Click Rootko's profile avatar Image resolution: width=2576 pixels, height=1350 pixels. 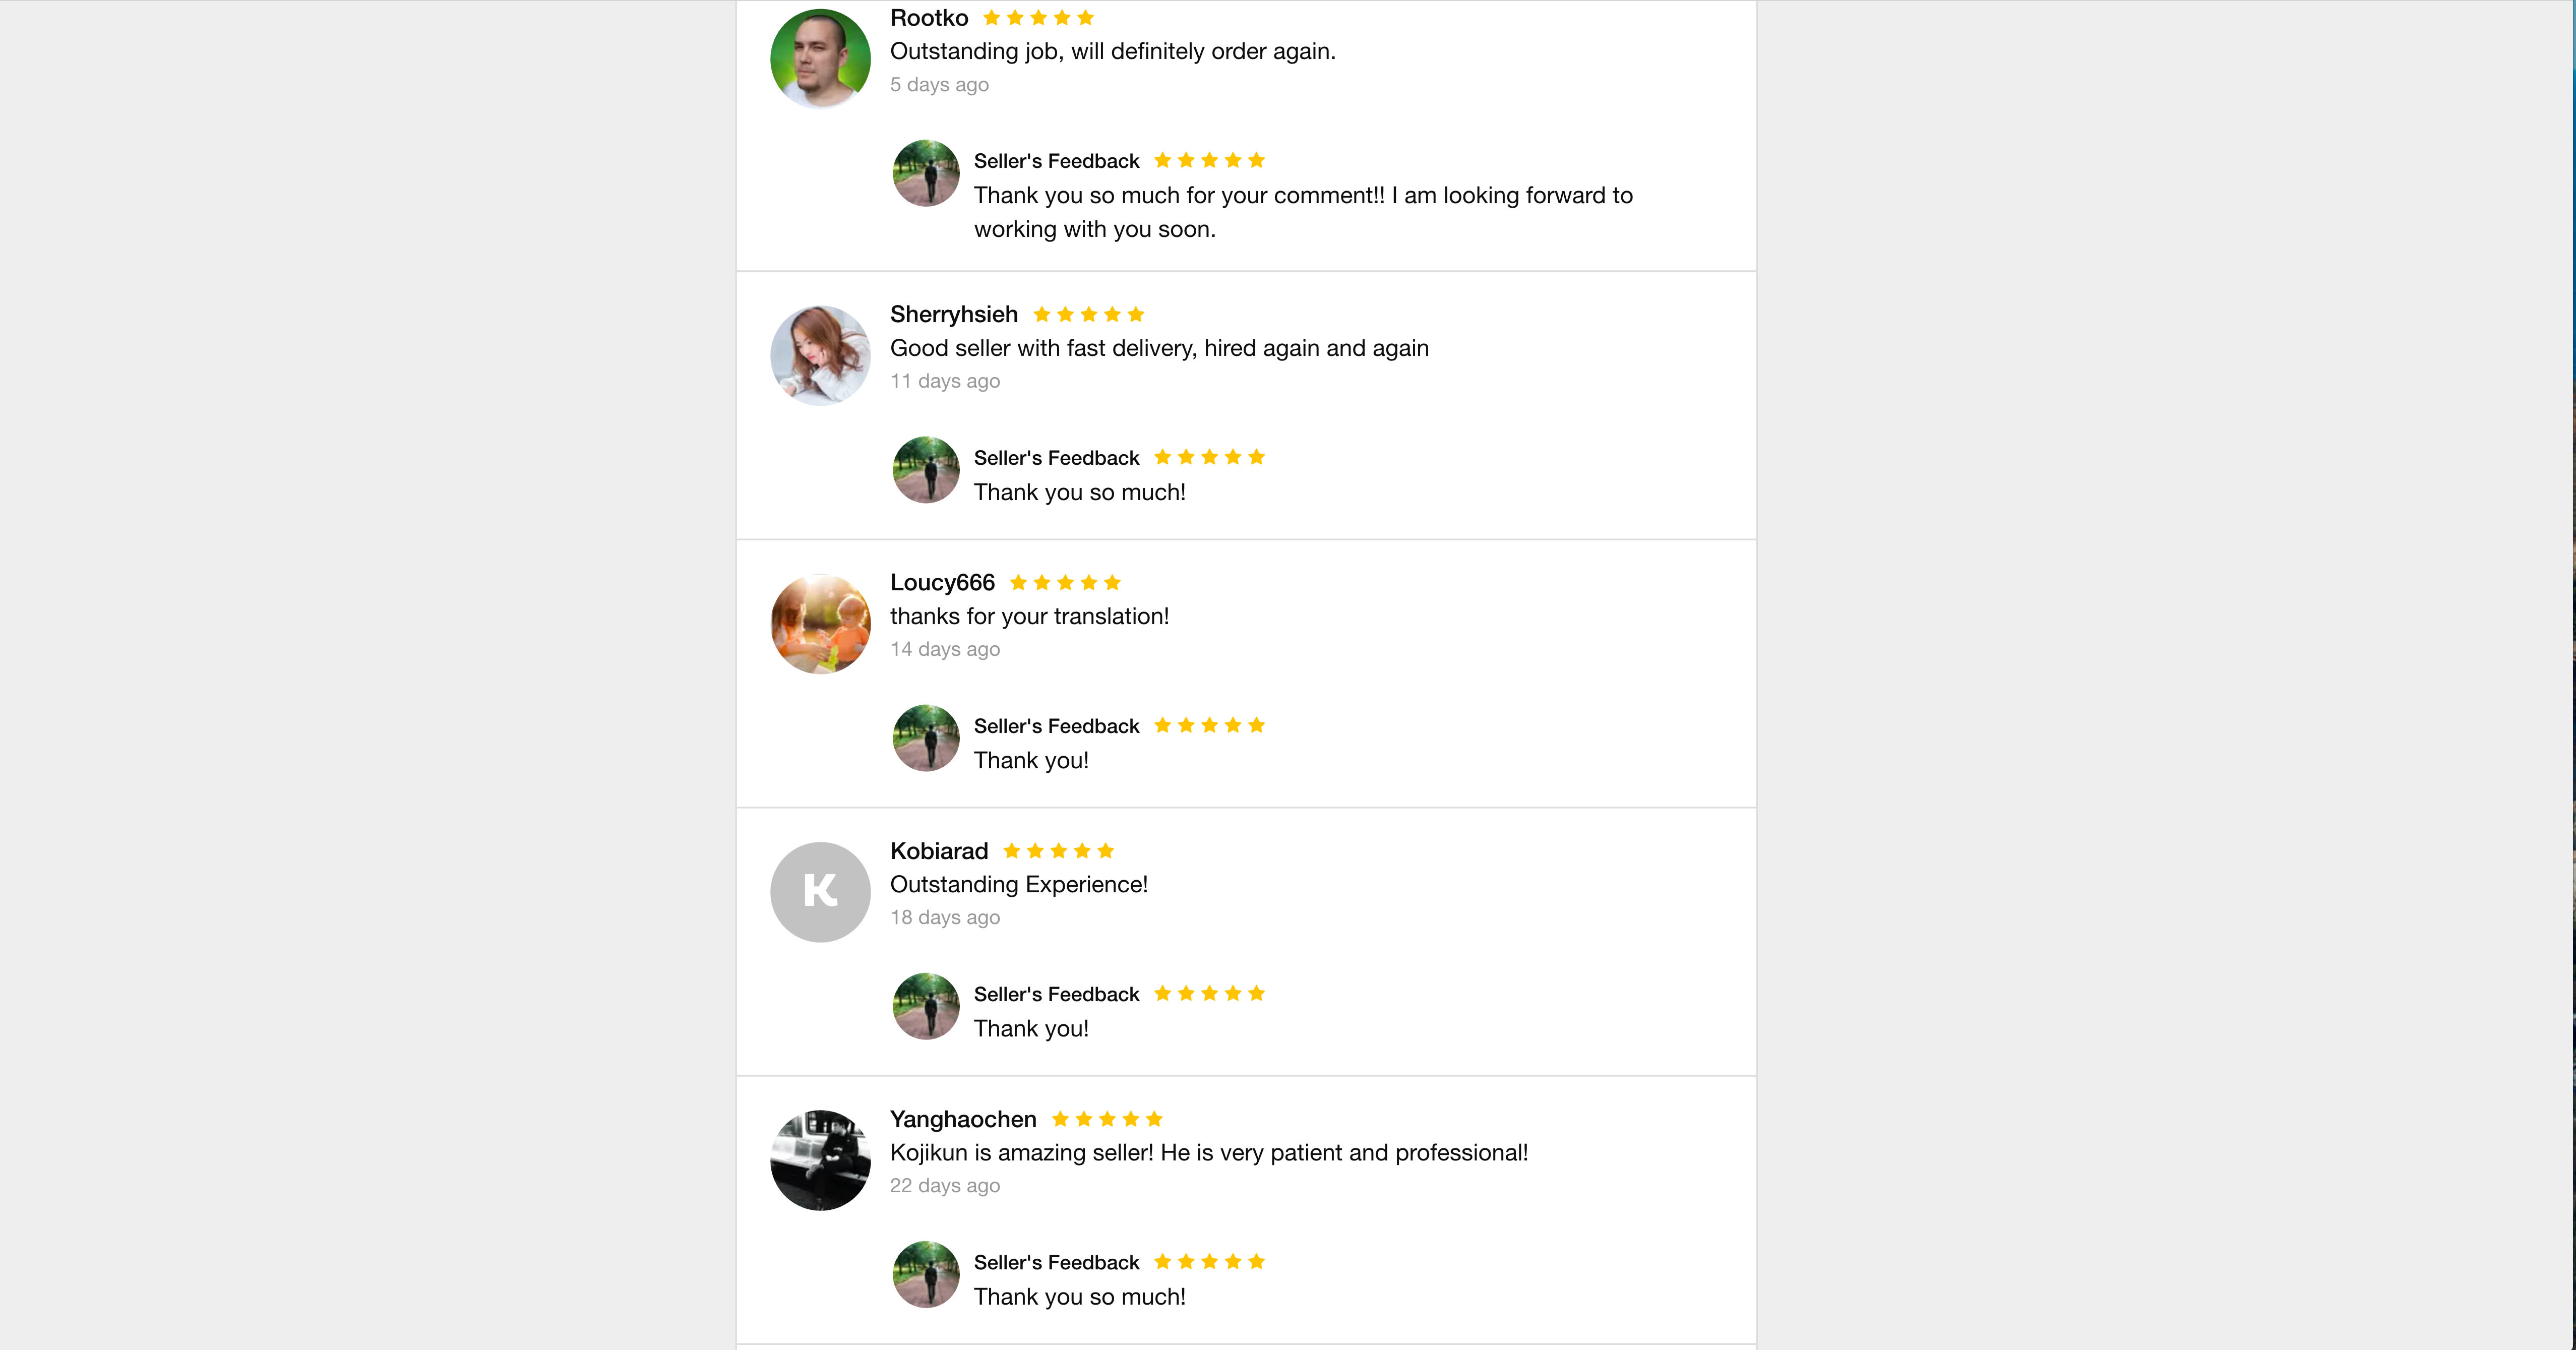click(820, 58)
